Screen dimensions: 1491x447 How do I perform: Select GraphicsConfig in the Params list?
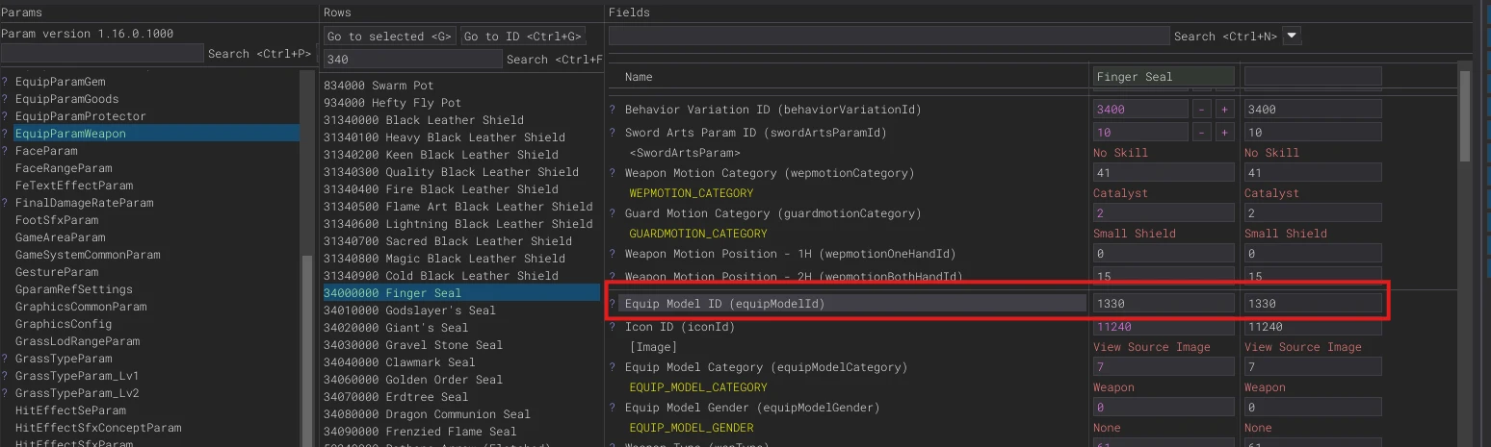click(x=64, y=324)
